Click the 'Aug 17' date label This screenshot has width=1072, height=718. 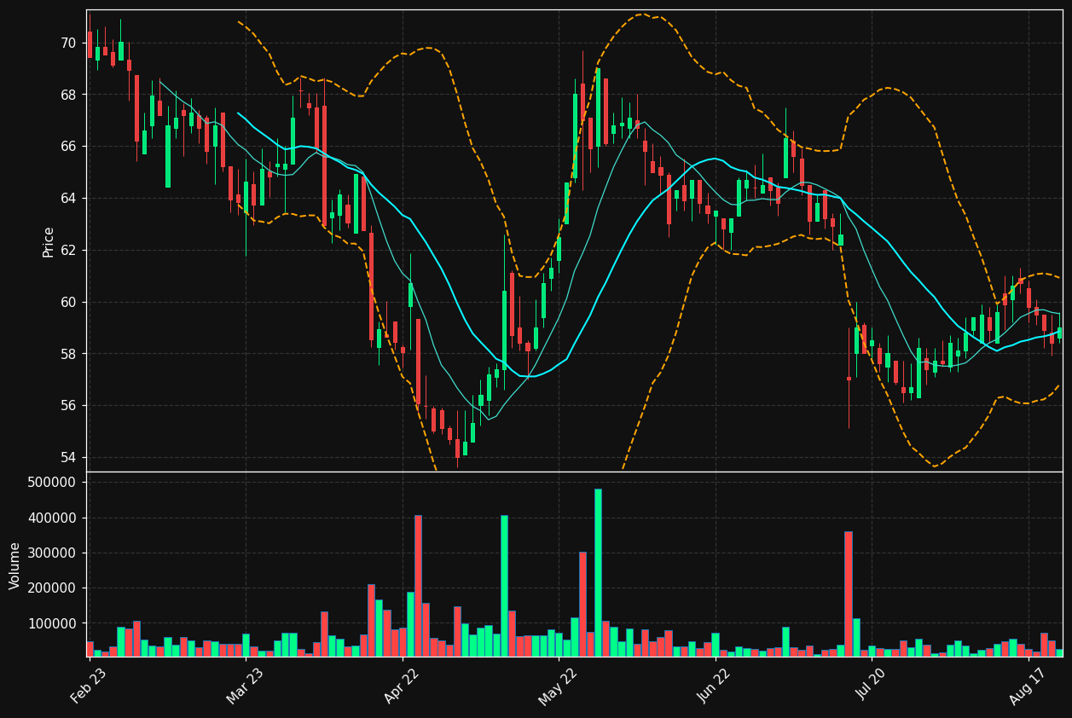(x=1028, y=686)
